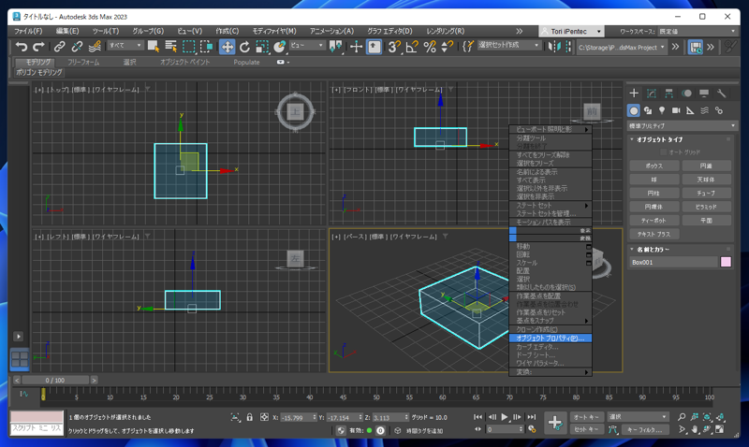Click the テキスト プラス button
This screenshot has height=447, width=749.
pos(654,234)
